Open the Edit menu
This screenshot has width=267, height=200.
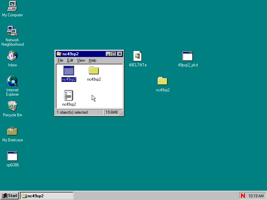(70, 60)
